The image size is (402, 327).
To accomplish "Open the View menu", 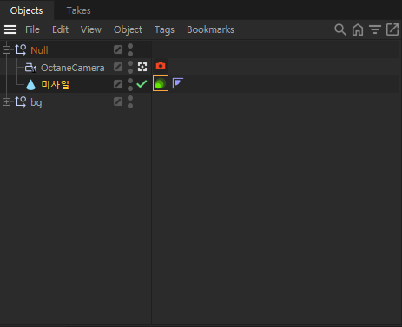I will click(91, 29).
